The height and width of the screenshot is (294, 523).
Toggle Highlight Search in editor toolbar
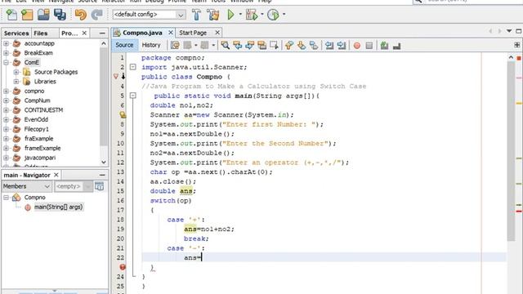click(x=262, y=46)
